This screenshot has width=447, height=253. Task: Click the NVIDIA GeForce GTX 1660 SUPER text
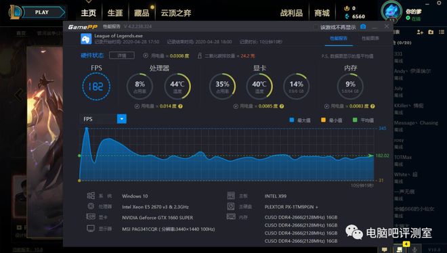tap(157, 218)
